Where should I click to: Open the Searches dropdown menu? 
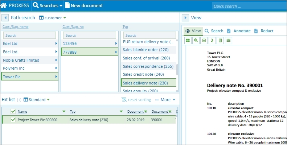click(48, 5)
